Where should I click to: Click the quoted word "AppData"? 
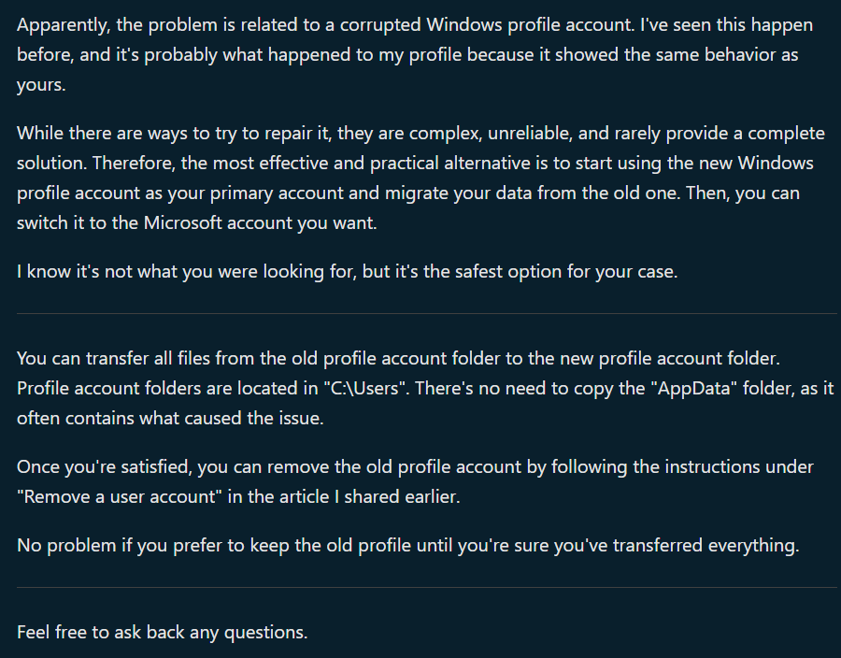tap(693, 389)
